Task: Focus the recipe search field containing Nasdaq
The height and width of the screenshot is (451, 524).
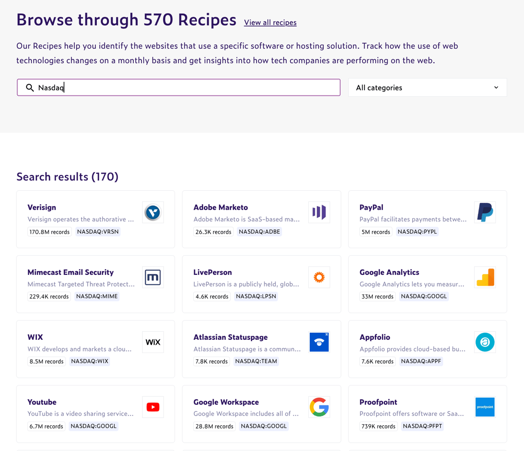Action: tap(178, 87)
